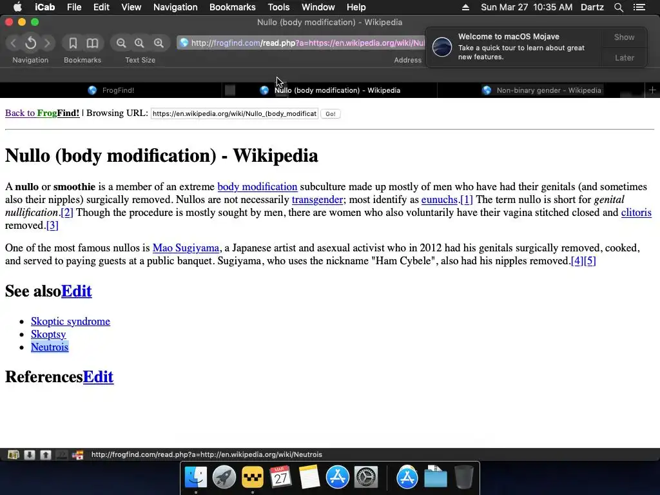Screen dimensions: 660x495
Task: Open the Neutrois link
Action: tap(50, 347)
